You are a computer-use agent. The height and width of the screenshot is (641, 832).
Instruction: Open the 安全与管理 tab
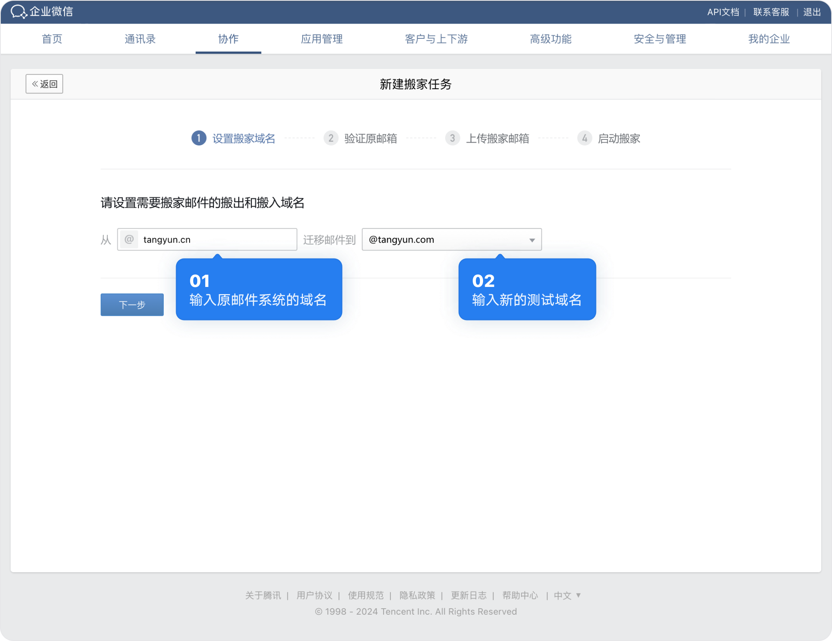(660, 39)
